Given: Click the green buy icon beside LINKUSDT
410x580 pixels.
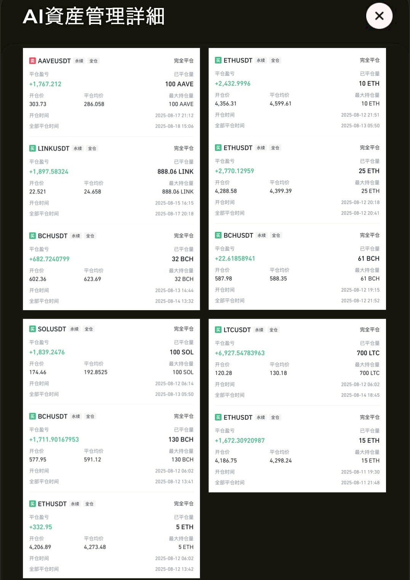Looking at the screenshot, I should point(32,148).
